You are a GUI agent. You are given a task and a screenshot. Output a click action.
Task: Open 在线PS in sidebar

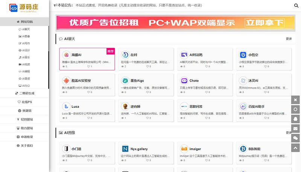pos(24,102)
